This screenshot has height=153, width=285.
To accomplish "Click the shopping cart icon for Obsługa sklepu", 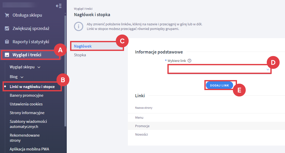I will tap(7, 15).
